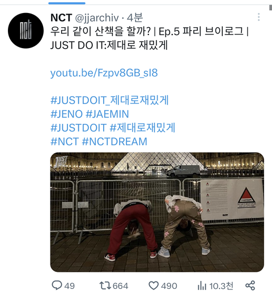Viewport: 272px width, 294px height.
Task: Select the highlighted tab indicator at top
Action: [x=67, y=3]
